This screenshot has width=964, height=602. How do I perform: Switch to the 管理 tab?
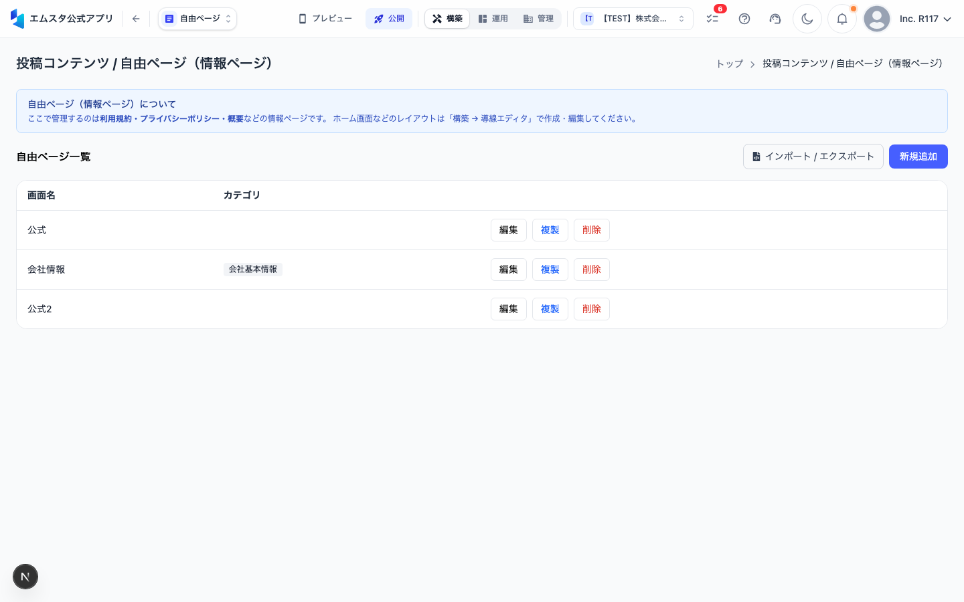point(538,19)
